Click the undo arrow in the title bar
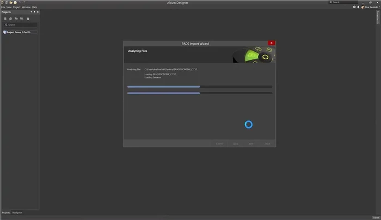Image resolution: width=381 pixels, height=220 pixels. (20, 2)
